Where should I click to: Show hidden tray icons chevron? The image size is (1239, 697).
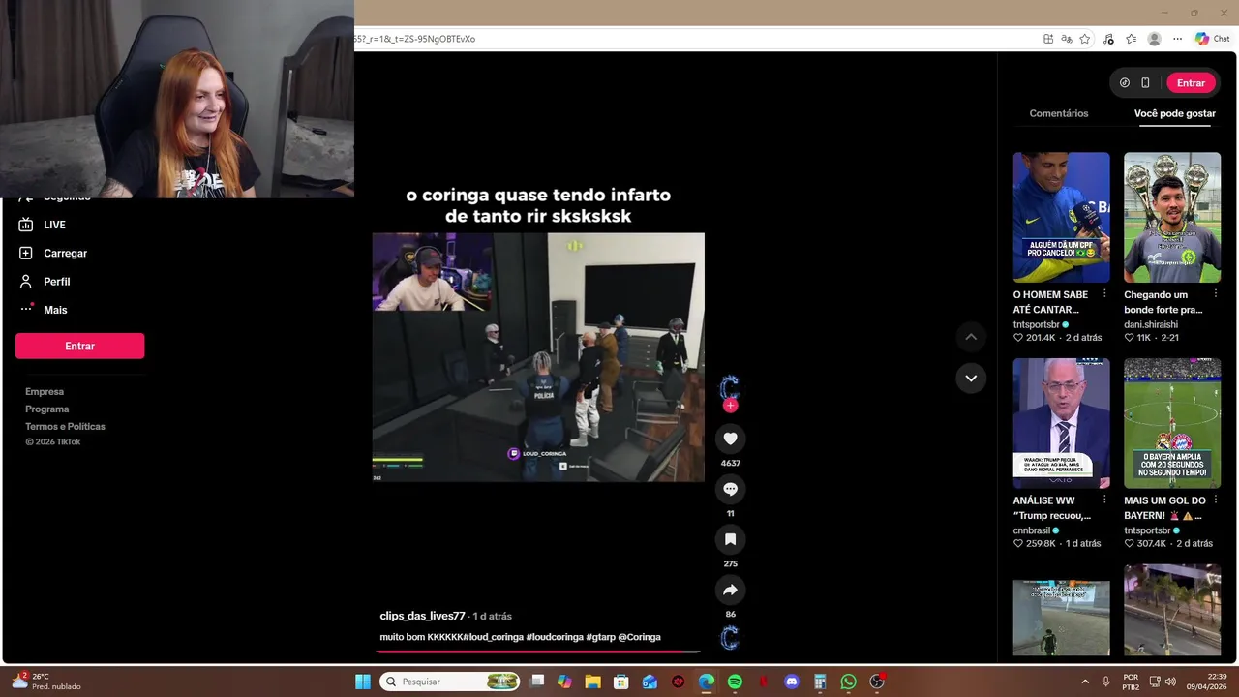tap(1085, 682)
